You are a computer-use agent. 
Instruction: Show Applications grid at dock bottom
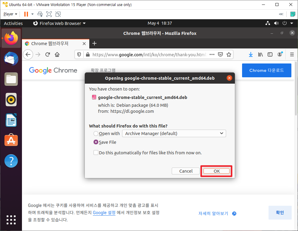11,220
